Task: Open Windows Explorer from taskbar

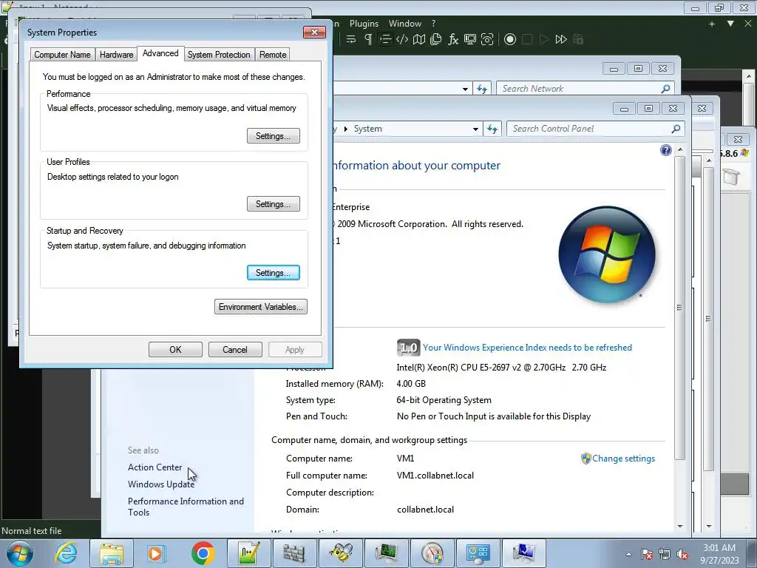Action: pyautogui.click(x=112, y=553)
